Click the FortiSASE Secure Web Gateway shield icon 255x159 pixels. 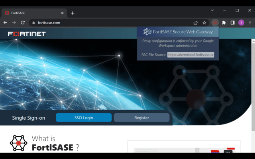tap(147, 32)
